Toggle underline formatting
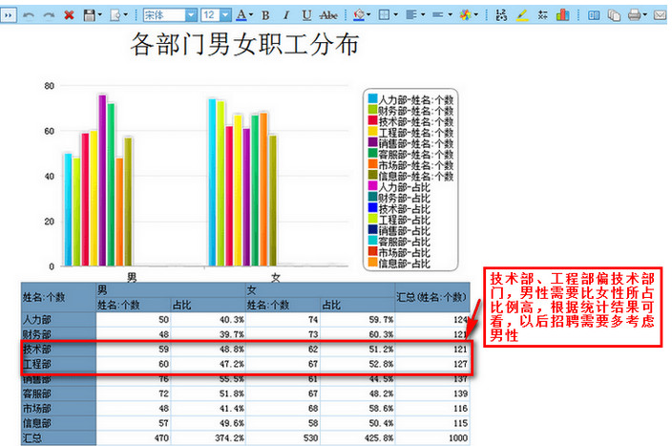 305,15
